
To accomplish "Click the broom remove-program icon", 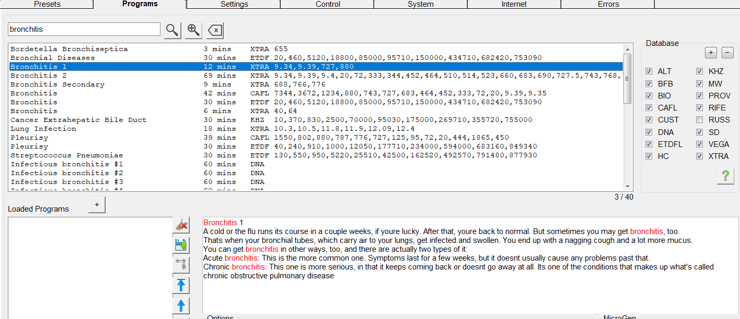I will pyautogui.click(x=181, y=225).
